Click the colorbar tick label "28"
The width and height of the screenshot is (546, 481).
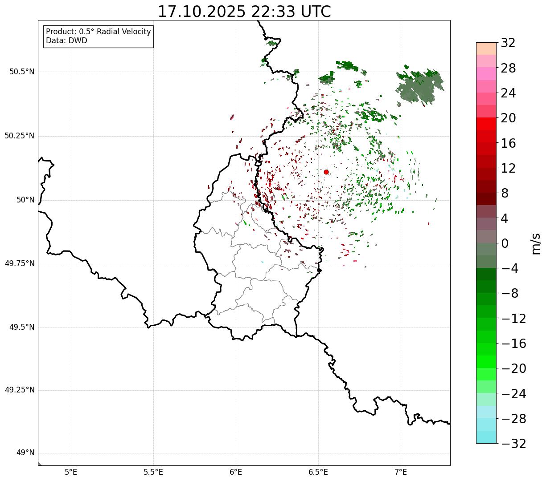click(508, 68)
